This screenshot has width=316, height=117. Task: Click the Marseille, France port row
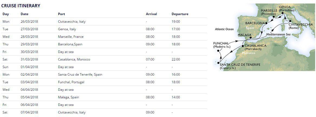pos(71,37)
